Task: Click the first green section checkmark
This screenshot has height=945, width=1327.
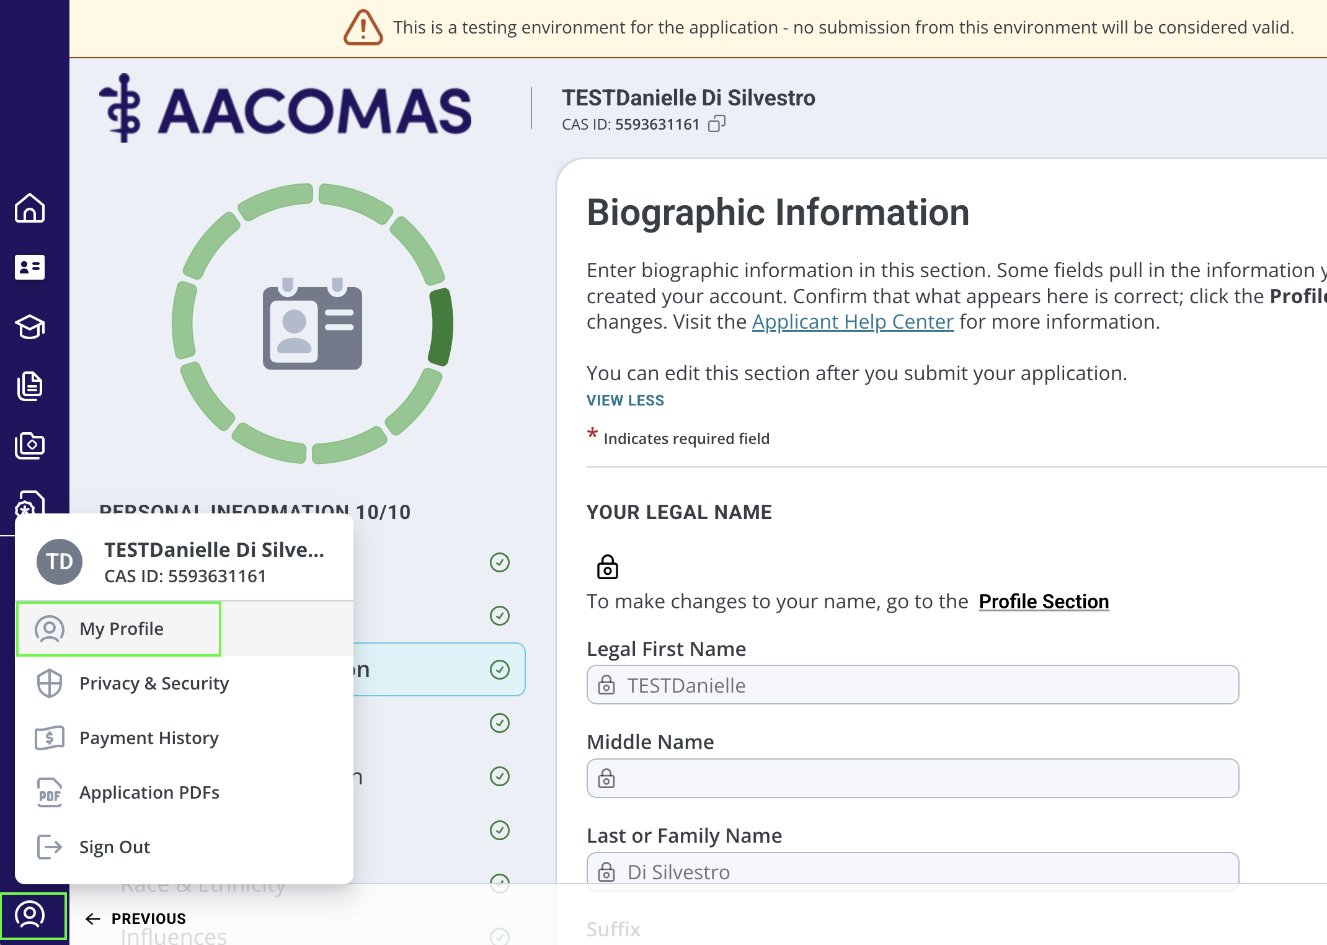Action: [x=499, y=562]
